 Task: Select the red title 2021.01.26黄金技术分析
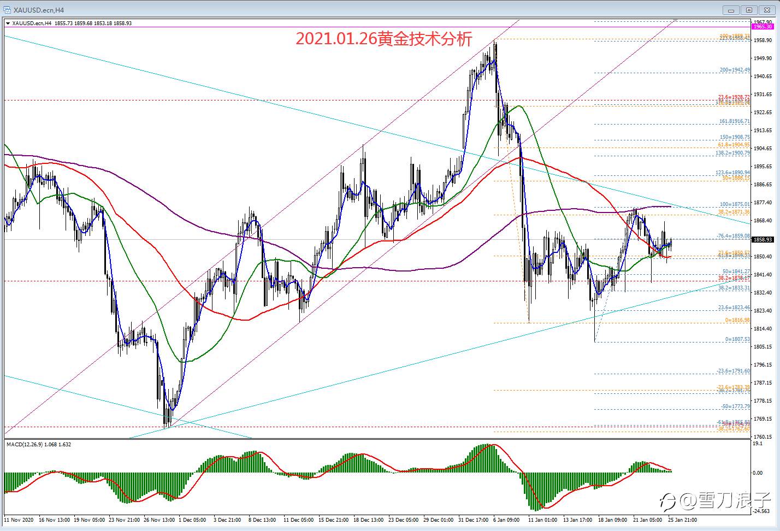pos(384,38)
